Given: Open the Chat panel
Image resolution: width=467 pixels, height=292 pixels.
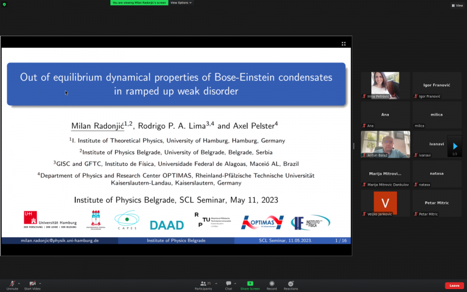Looking at the screenshot, I should 228,285.
